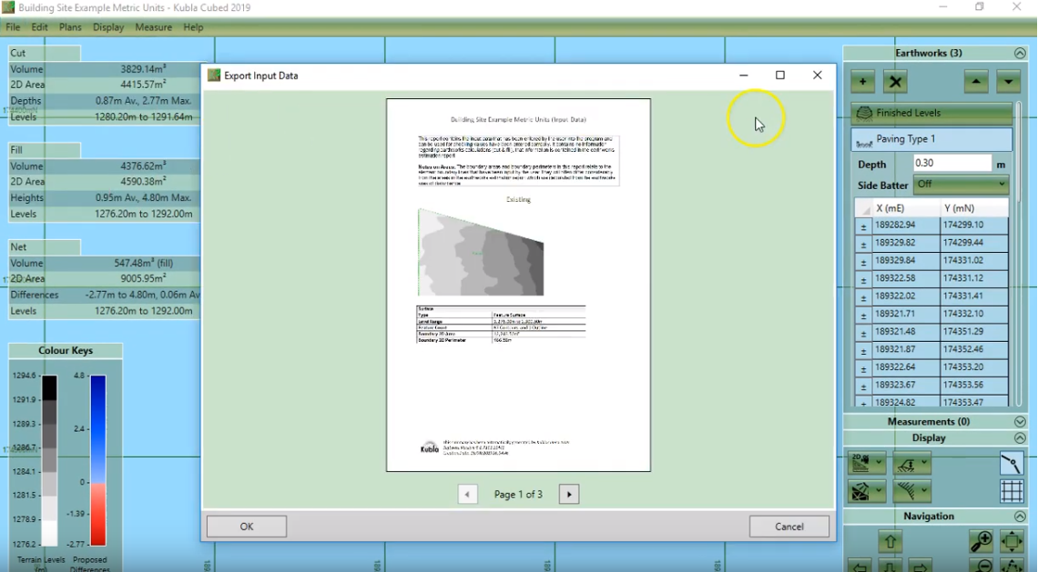Image resolution: width=1038 pixels, height=572 pixels.
Task: Open the Side Batter dropdown set to Off
Action: (961, 185)
